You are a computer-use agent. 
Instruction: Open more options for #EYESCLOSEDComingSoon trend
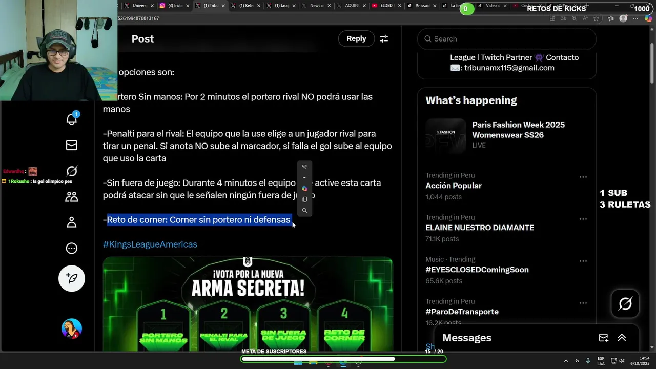(x=583, y=261)
